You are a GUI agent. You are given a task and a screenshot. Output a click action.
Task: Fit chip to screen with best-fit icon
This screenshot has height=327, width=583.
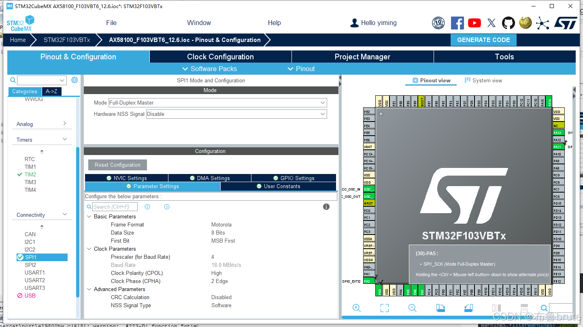point(385,308)
